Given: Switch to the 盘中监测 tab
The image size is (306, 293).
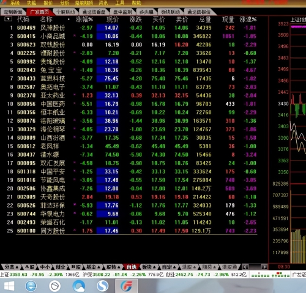Looking at the screenshot, I should (122, 12).
